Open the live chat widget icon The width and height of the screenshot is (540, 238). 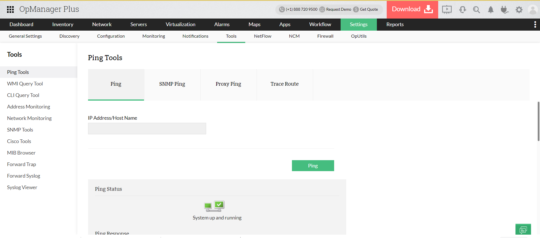click(x=523, y=229)
